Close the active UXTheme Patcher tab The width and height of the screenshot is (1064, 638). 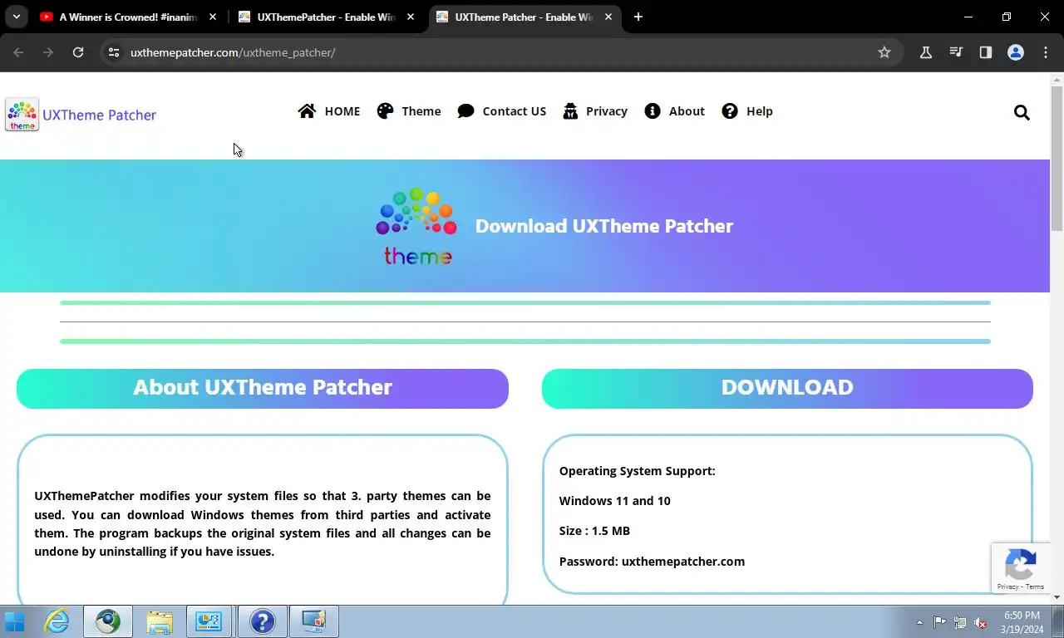click(608, 17)
